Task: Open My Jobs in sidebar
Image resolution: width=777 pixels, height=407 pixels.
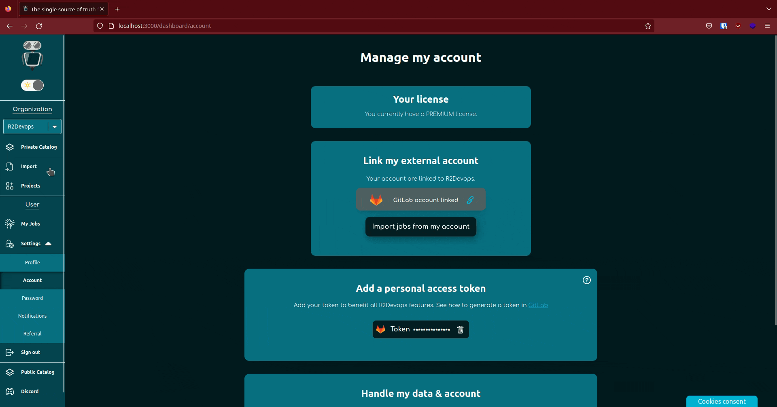Action: click(30, 224)
